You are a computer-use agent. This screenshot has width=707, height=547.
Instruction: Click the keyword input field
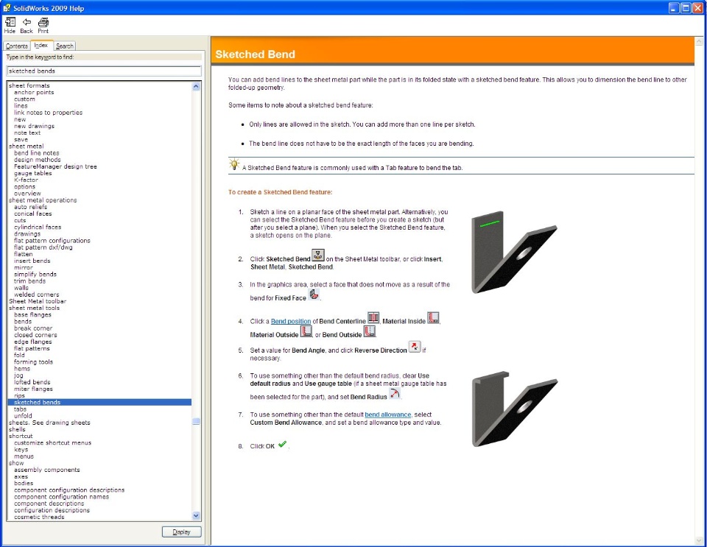(x=104, y=71)
